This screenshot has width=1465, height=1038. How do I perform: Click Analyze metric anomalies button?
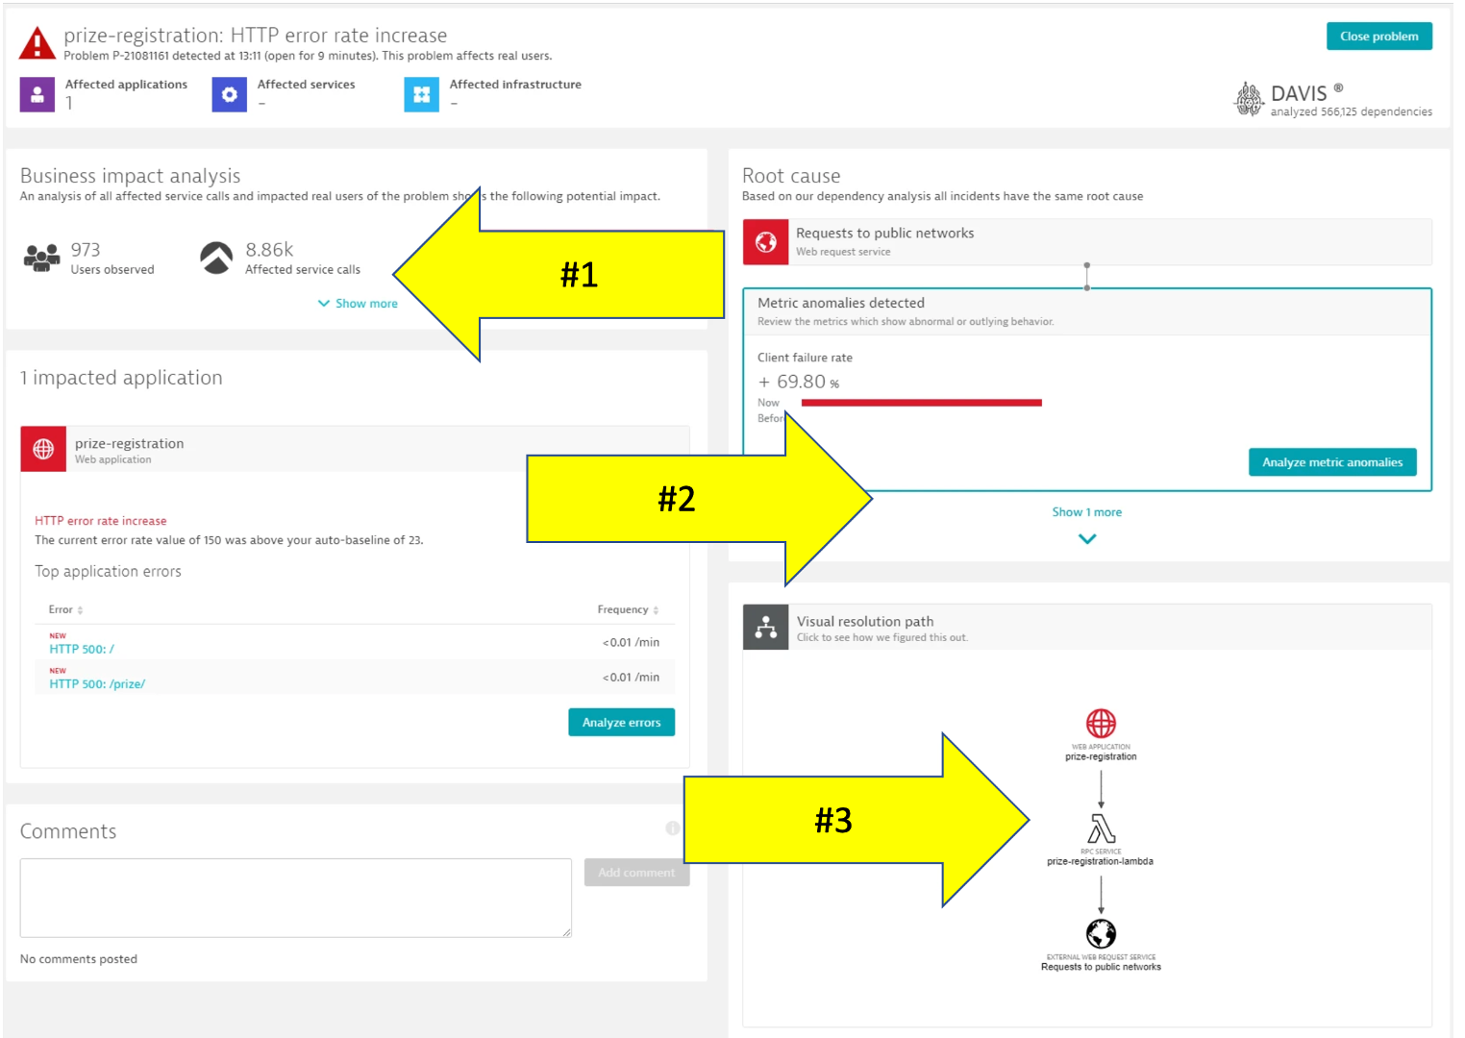1332,462
